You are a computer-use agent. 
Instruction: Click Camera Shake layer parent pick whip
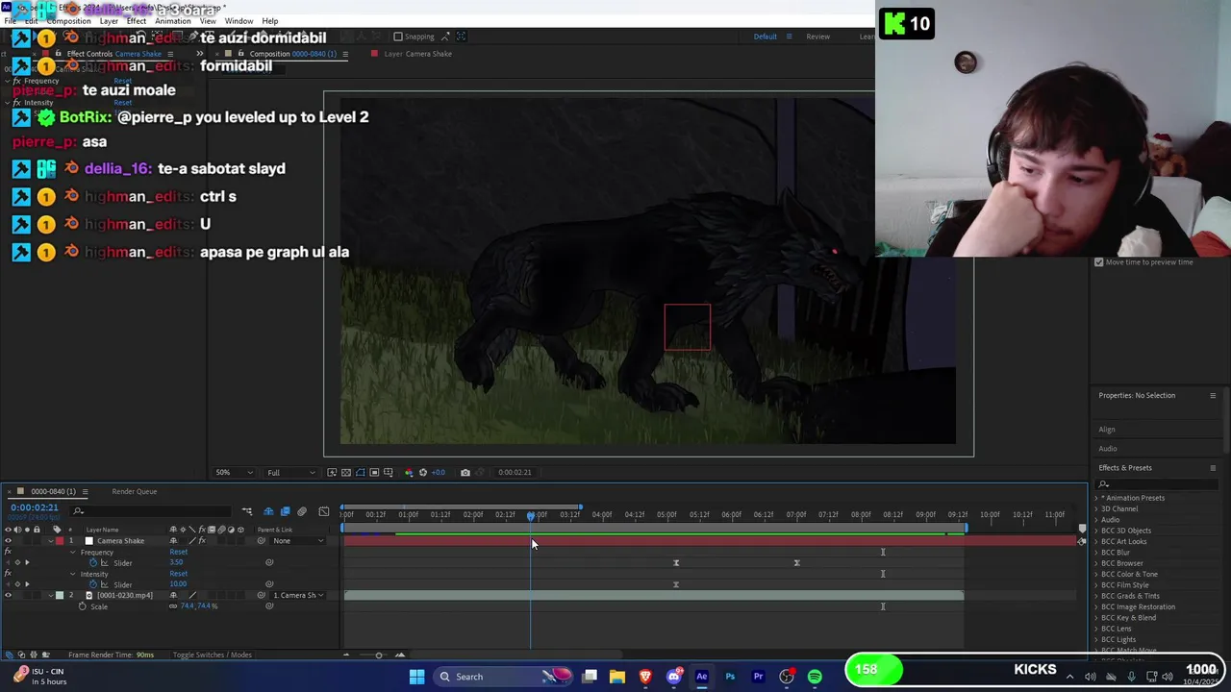point(262,541)
